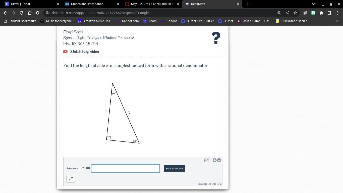Image resolution: width=343 pixels, height=193 pixels.
Task: Click the forward navigation arrow
Action: click(x=14, y=13)
